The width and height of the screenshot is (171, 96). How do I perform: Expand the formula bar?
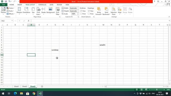[169, 21]
